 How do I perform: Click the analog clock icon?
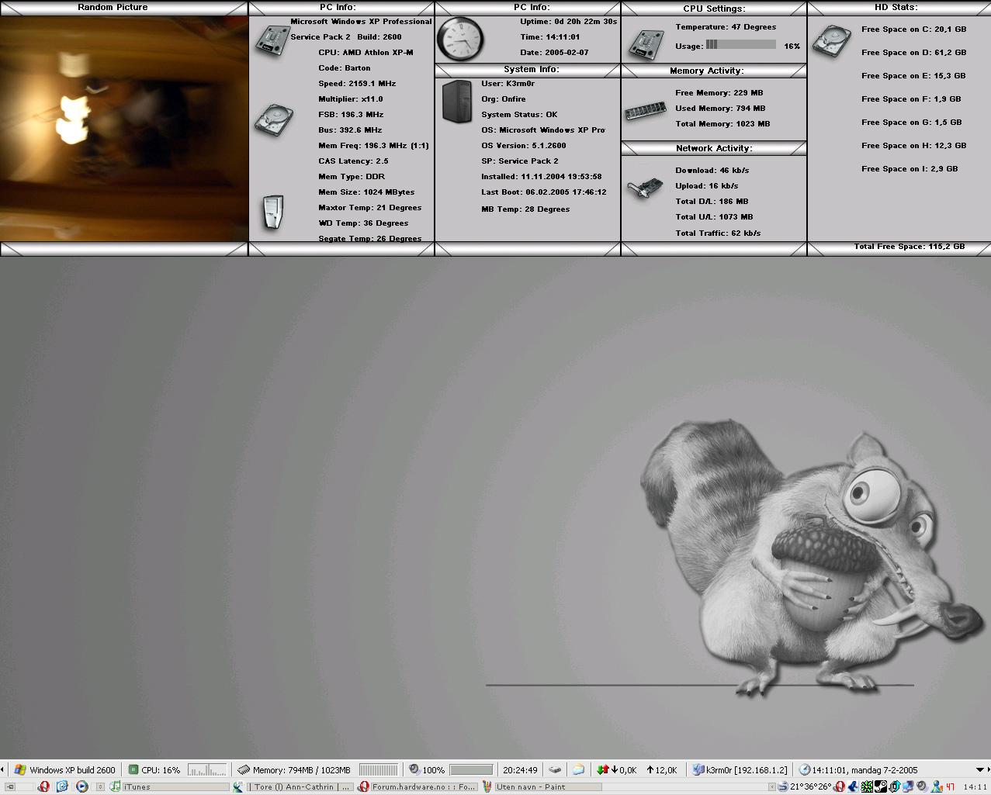[x=461, y=38]
